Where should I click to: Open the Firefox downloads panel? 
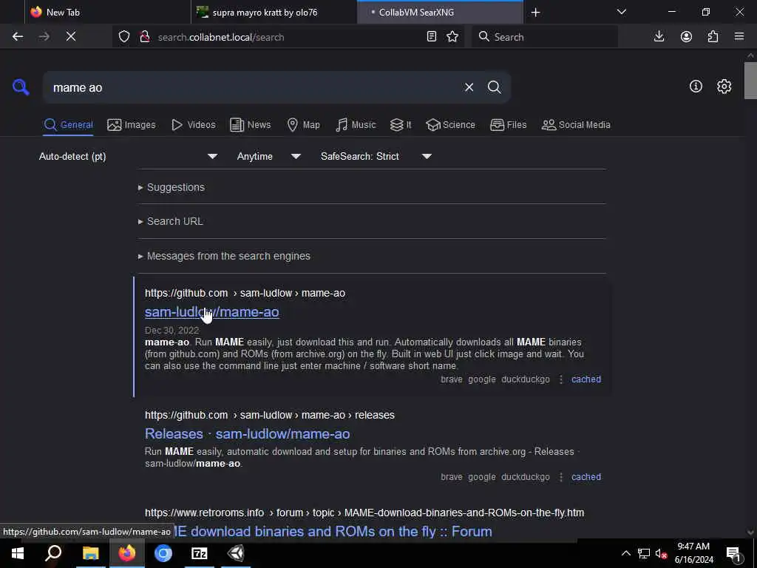tap(659, 37)
